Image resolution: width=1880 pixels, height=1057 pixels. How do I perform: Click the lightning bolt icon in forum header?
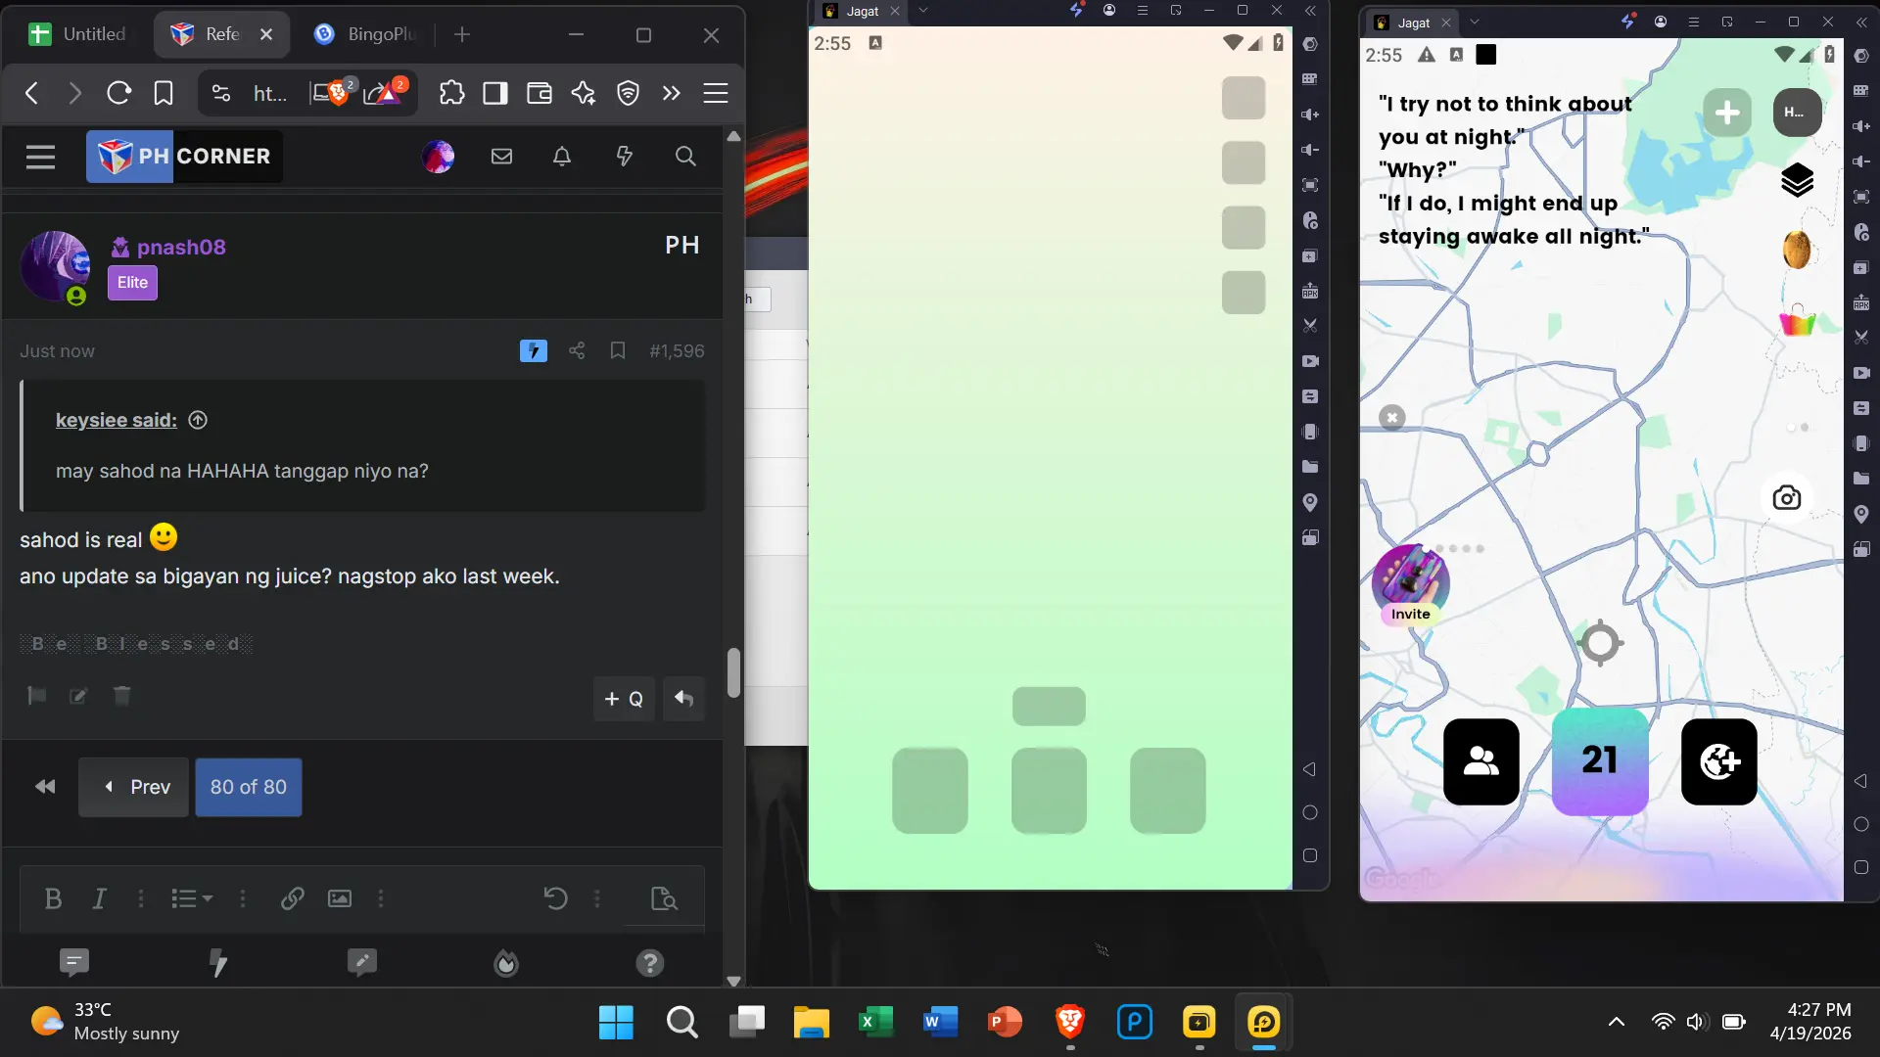click(624, 157)
